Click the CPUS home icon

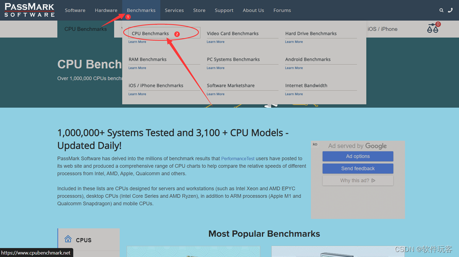[68, 239]
